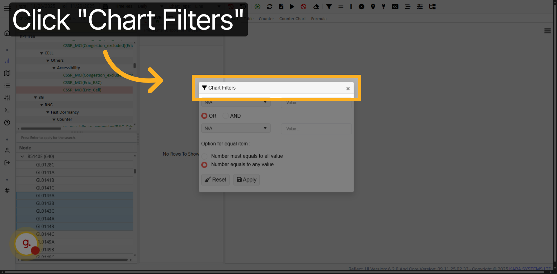Click the red prohibited circle icon
The height and width of the screenshot is (274, 557).
coord(303,6)
